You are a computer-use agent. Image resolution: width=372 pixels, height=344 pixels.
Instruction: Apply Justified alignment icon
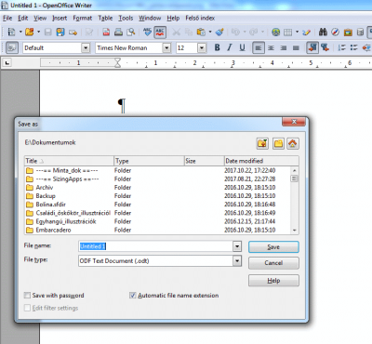point(296,47)
